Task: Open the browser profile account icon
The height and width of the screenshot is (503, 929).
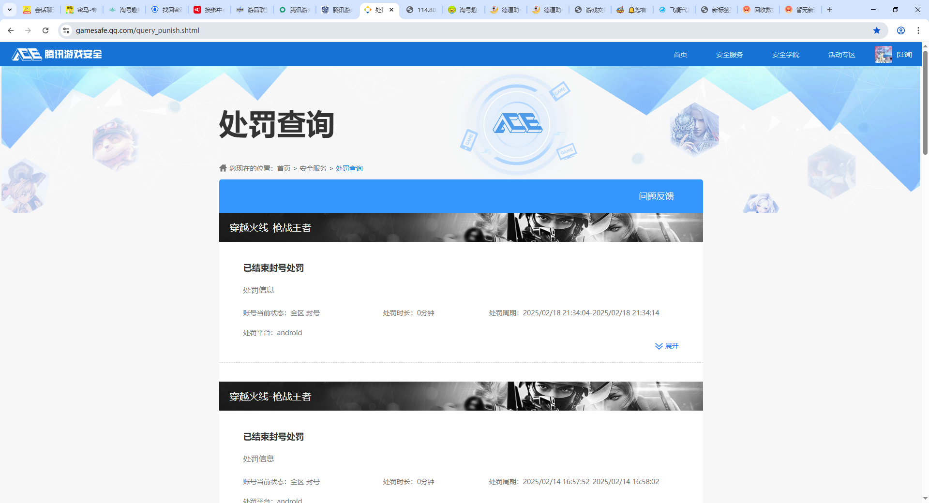Action: pos(900,30)
